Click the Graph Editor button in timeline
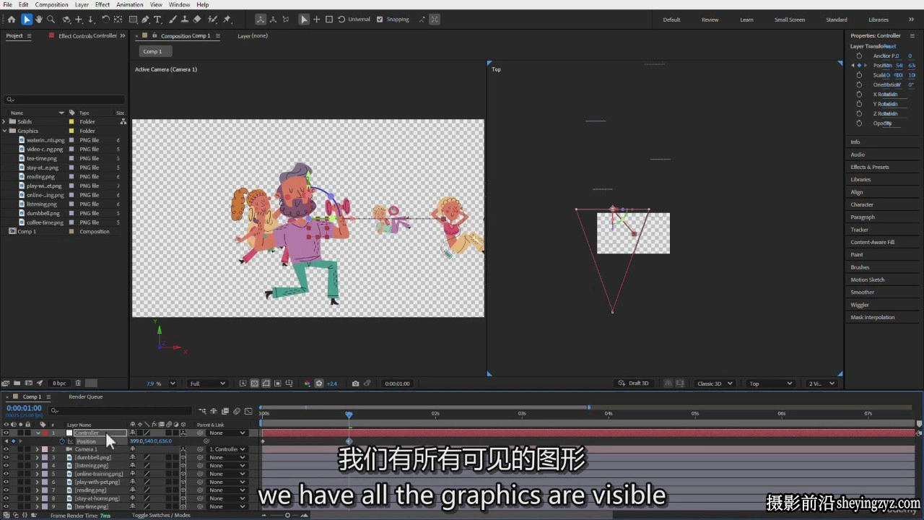Viewport: 924px width, 520px height. 248,411
